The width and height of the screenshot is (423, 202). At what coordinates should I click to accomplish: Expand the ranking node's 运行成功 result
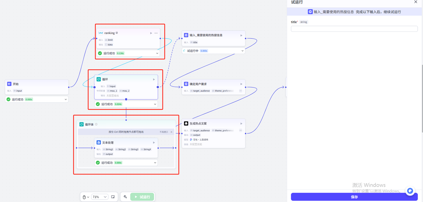(157, 53)
